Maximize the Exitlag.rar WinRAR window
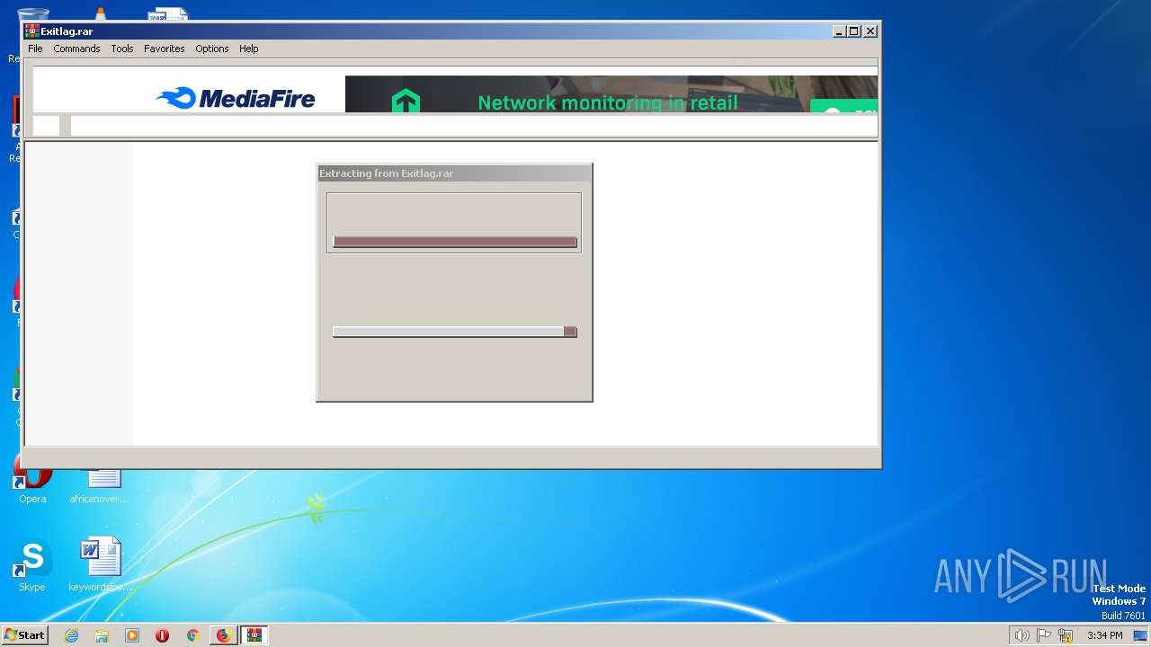Image resolution: width=1151 pixels, height=647 pixels. [854, 31]
